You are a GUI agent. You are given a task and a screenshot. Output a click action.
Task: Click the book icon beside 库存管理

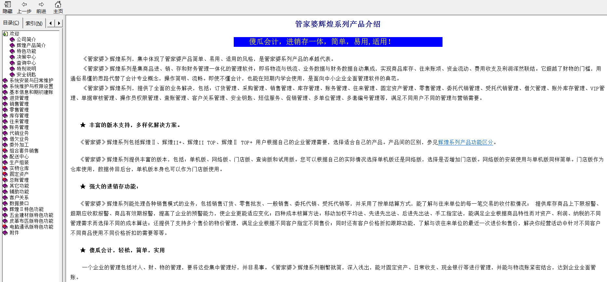(5, 115)
